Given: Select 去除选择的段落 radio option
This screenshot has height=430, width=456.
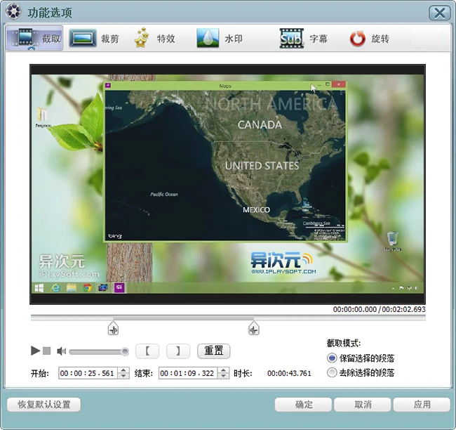Looking at the screenshot, I should (332, 373).
